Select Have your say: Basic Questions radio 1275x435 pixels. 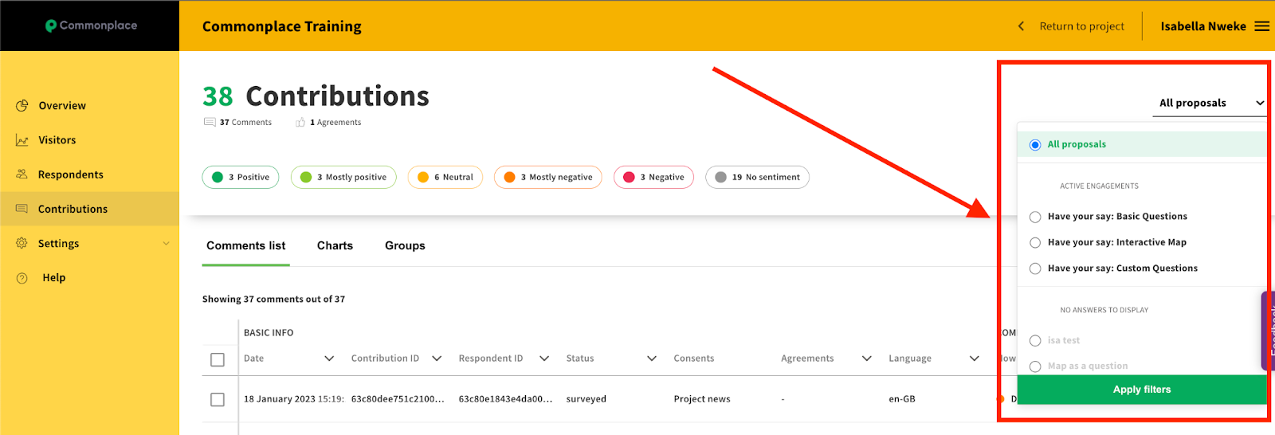[1035, 217]
